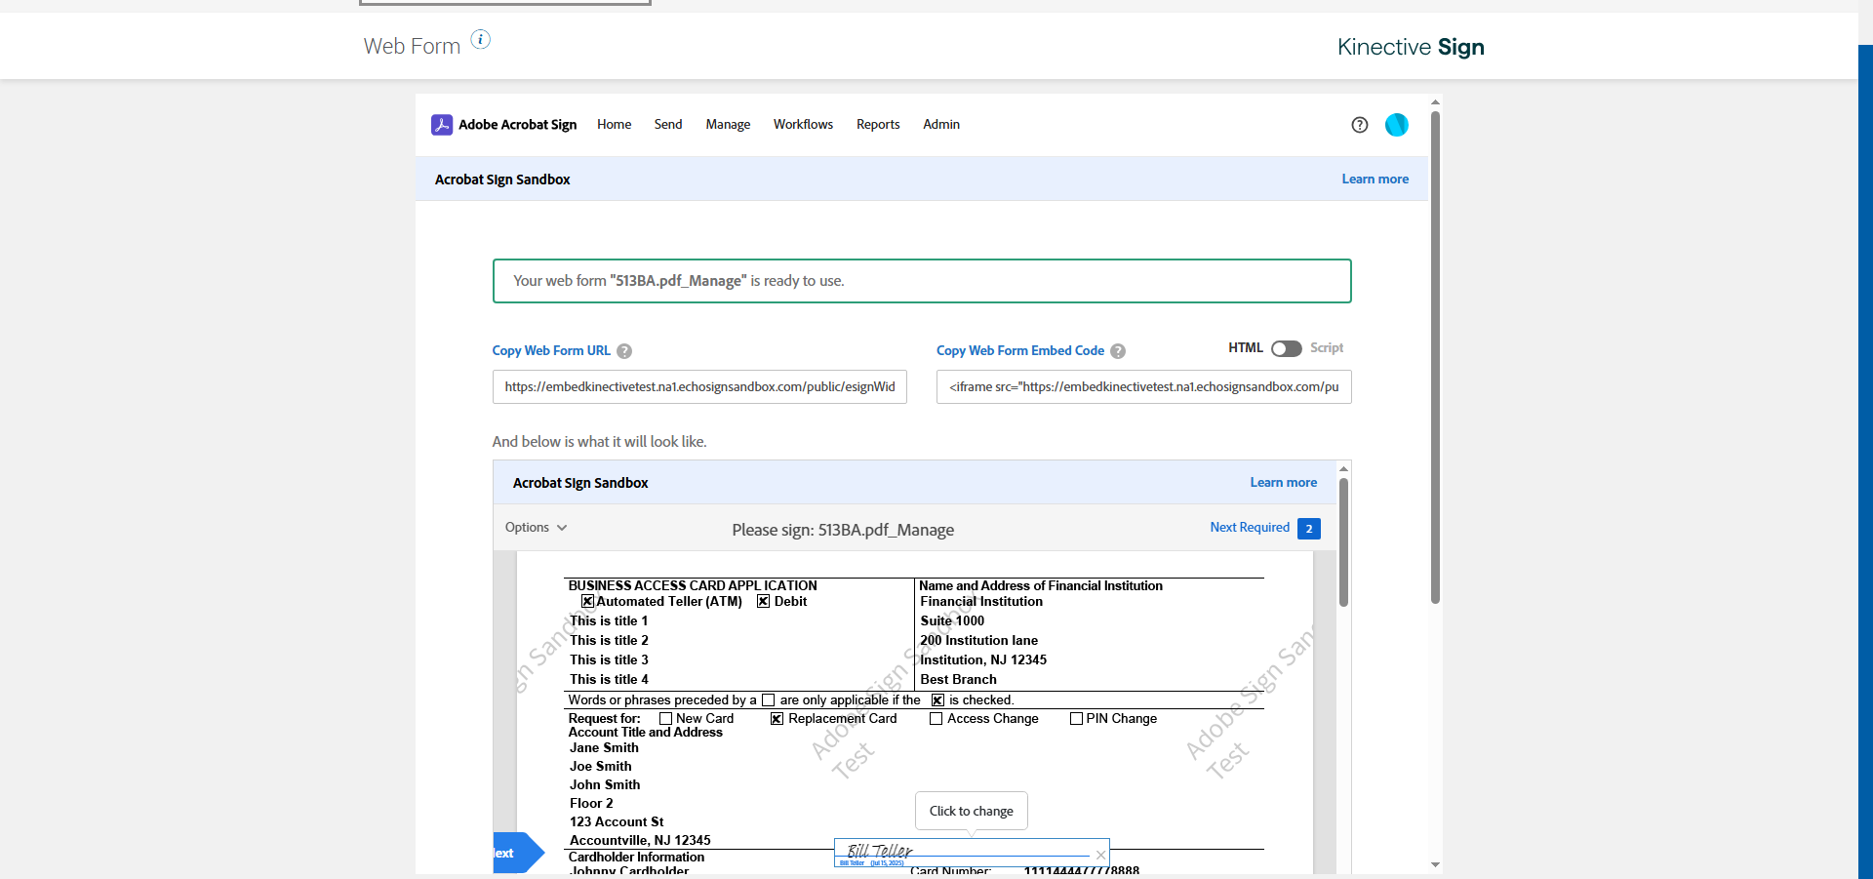Click the text "Floor 2"
The image size is (1873, 879).
pyautogui.click(x=591, y=804)
